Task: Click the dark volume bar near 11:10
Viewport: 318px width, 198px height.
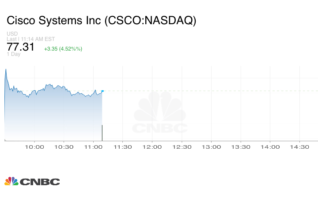Action: (x=102, y=132)
